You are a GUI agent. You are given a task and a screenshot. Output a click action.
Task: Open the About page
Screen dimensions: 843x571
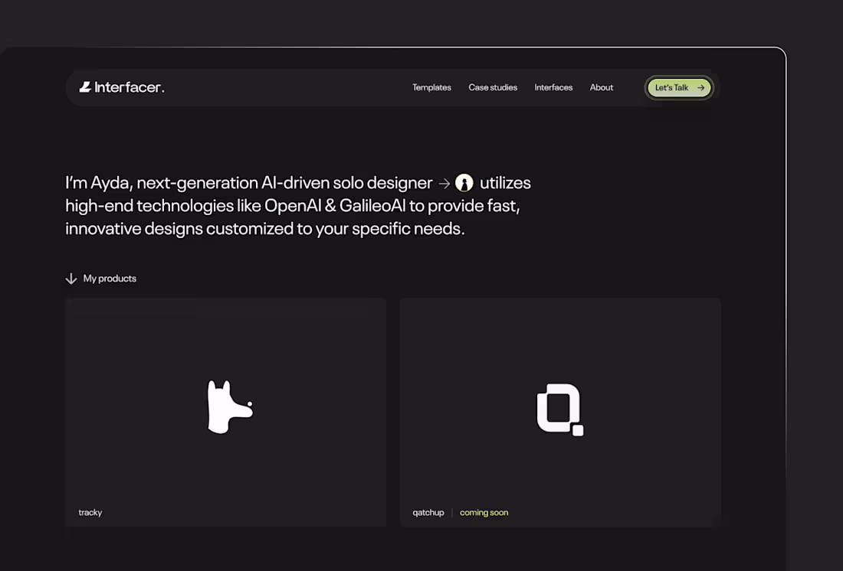602,87
